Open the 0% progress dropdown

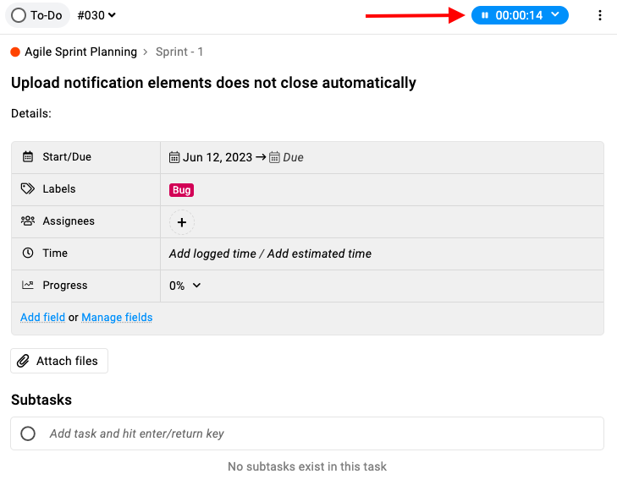[x=185, y=286]
